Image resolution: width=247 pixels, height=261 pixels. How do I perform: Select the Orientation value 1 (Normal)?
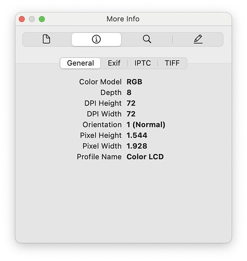146,125
